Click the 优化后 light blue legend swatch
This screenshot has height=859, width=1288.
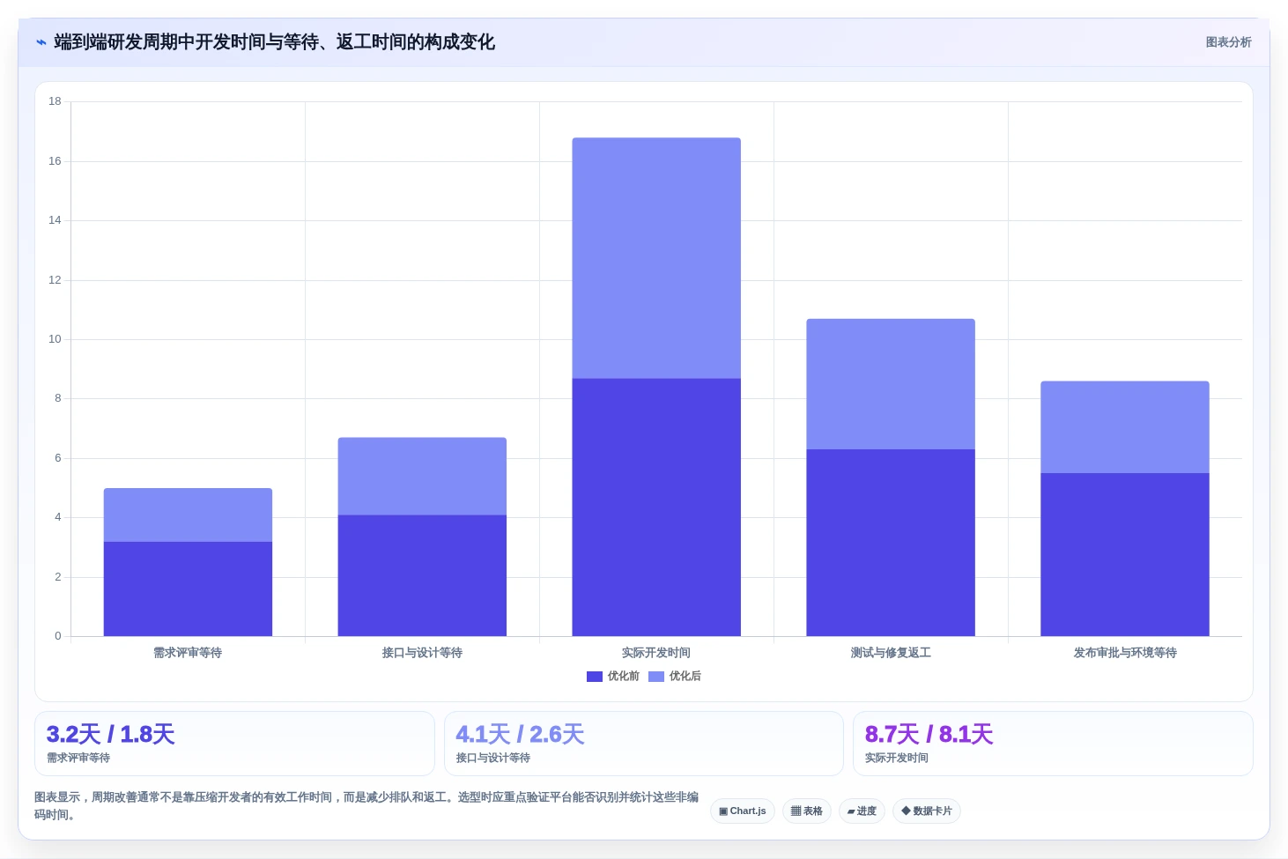[656, 677]
